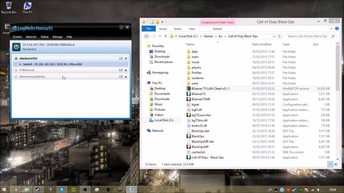The image size is (344, 193).
Task: Select the BGamer T5 LAN Client archive icon
Action: 189,88
